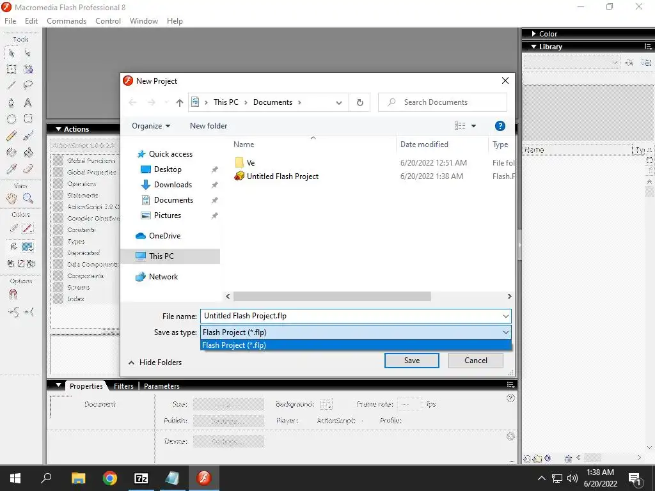The height and width of the screenshot is (491, 655).
Task: Open the File menu
Action: [10, 21]
